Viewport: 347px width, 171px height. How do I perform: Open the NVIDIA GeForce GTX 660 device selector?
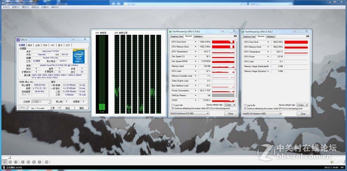click(x=189, y=113)
